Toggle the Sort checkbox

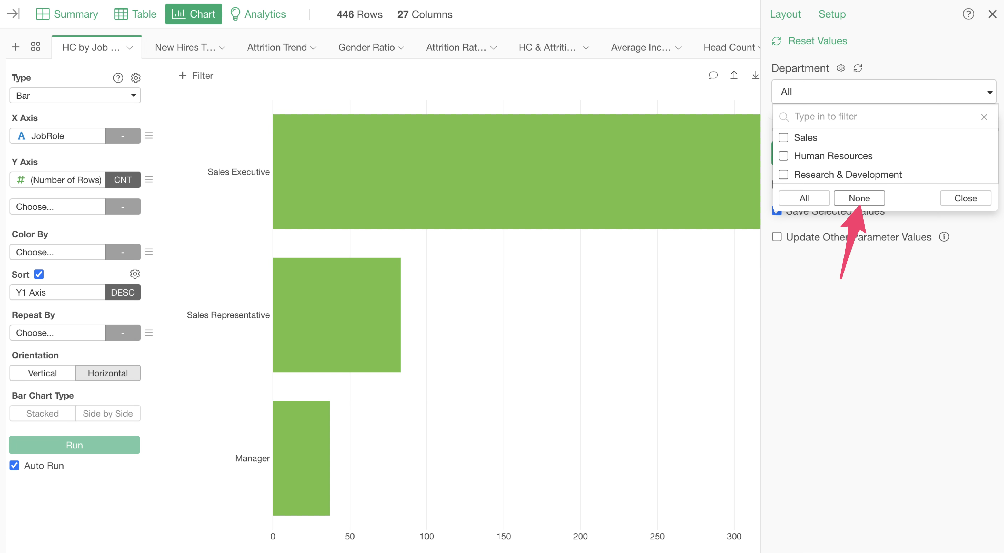point(39,274)
